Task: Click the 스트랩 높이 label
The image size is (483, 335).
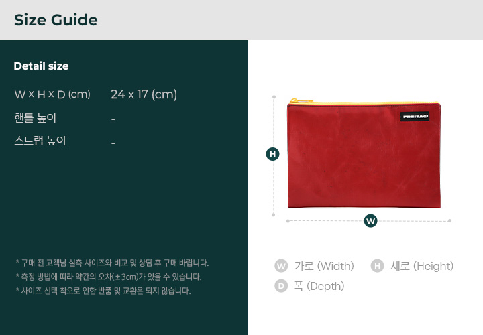Action: point(40,141)
